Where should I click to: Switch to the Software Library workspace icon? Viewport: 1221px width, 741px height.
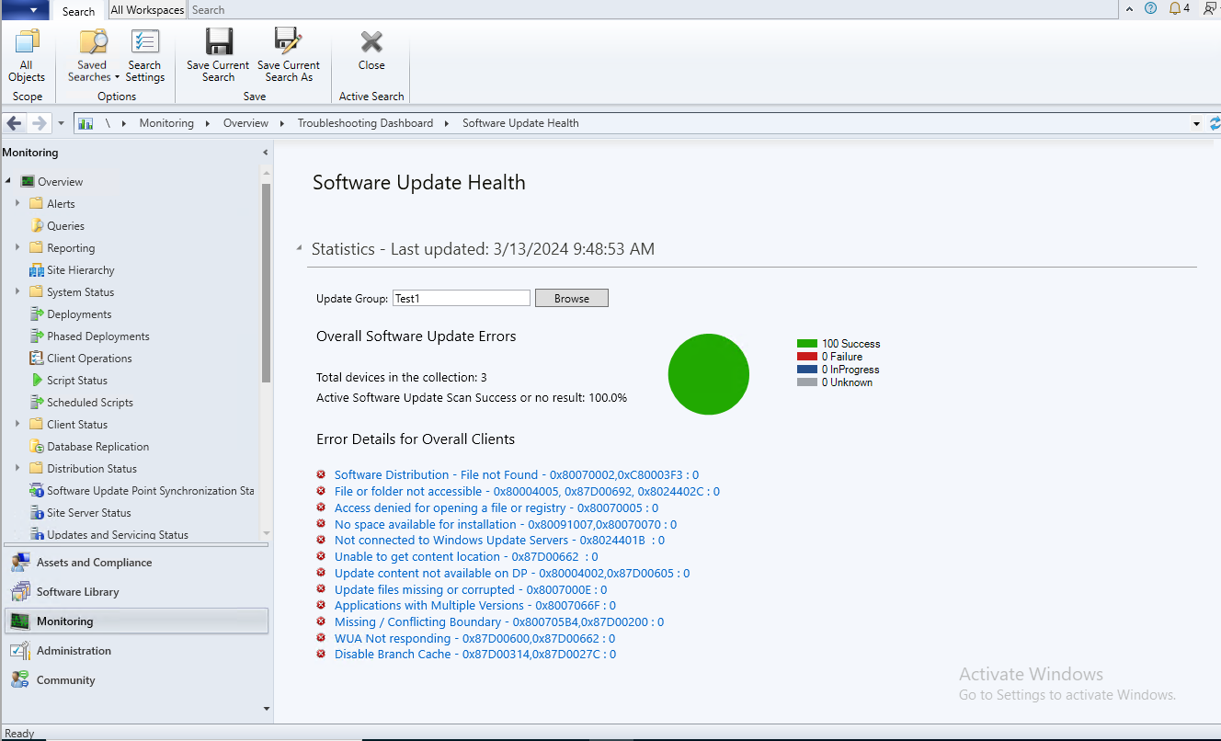click(20, 591)
